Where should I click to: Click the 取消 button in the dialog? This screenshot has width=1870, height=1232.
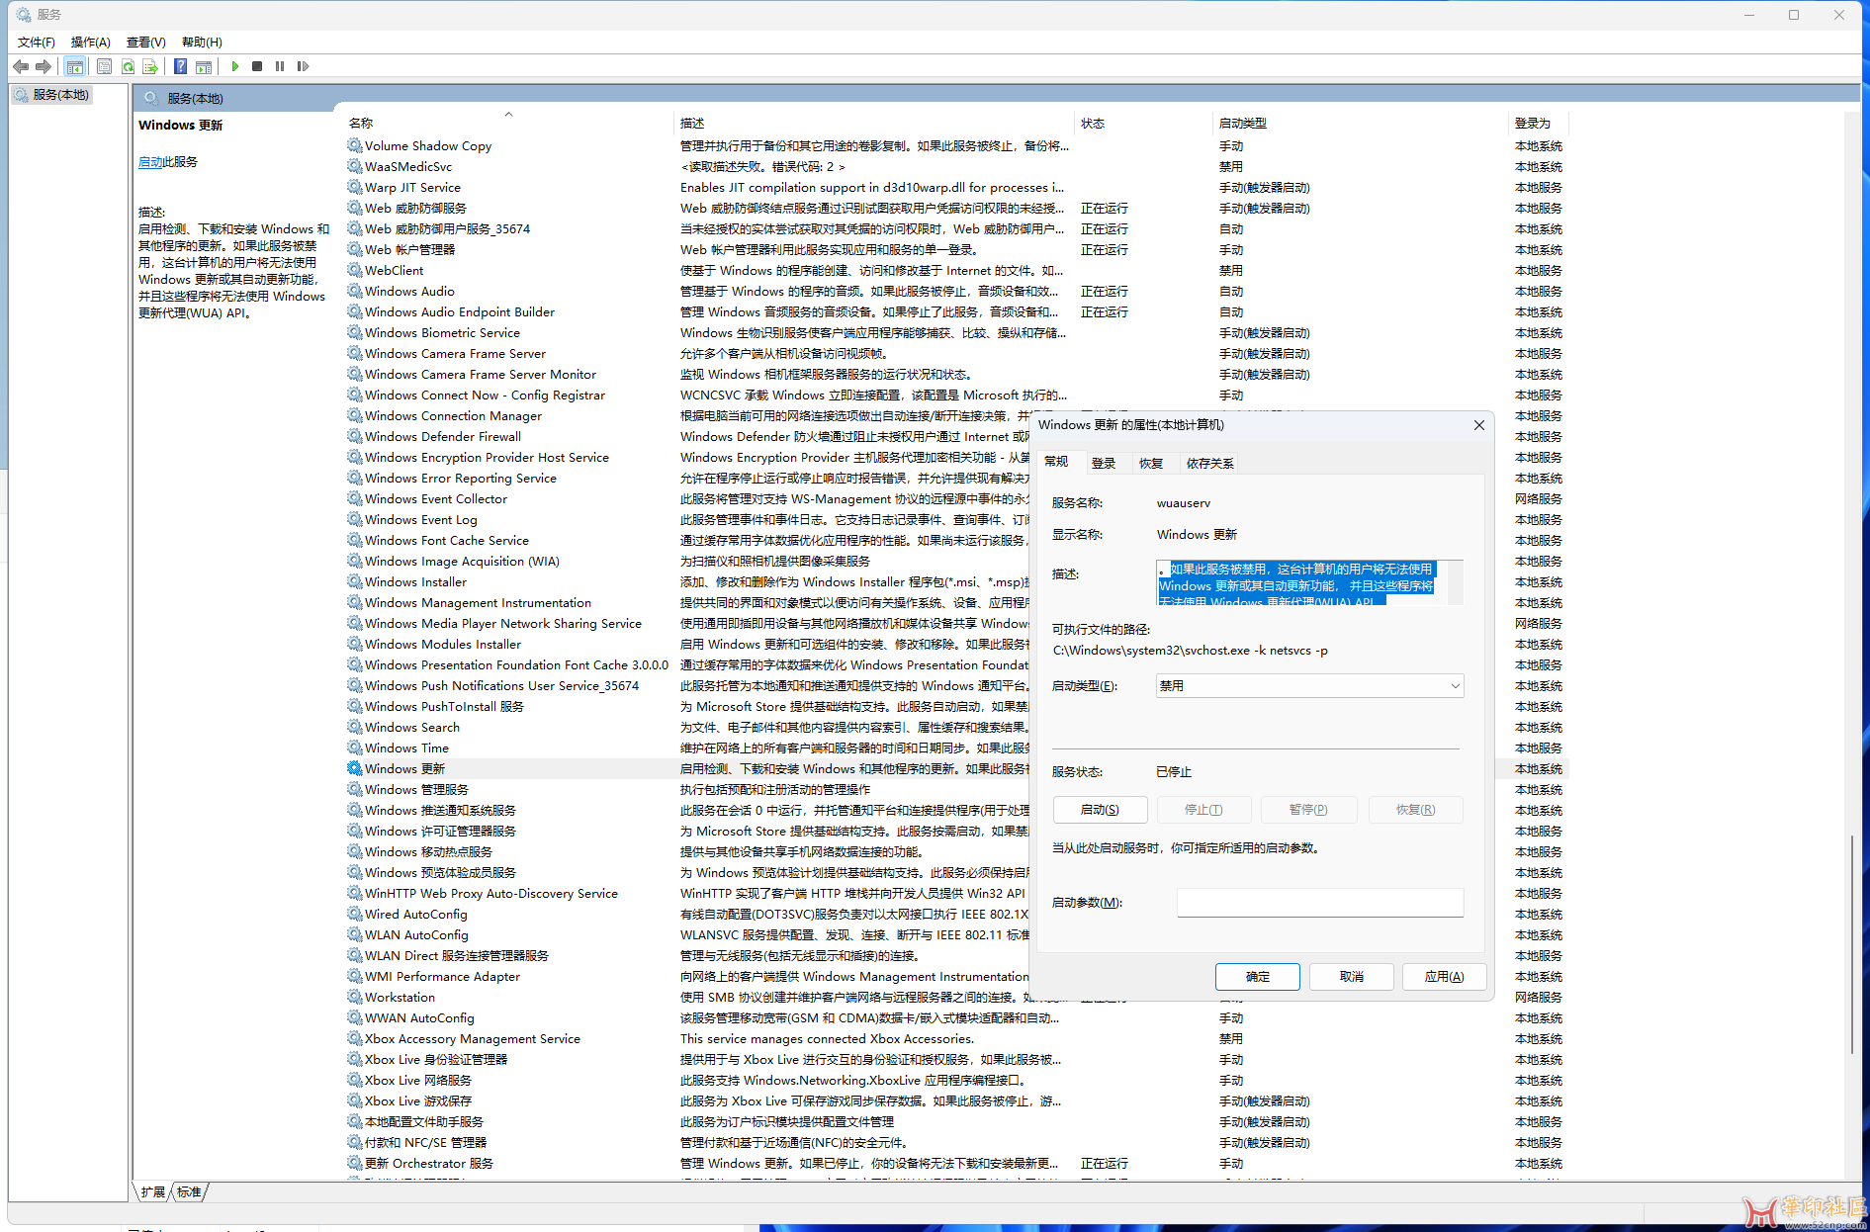point(1352,977)
